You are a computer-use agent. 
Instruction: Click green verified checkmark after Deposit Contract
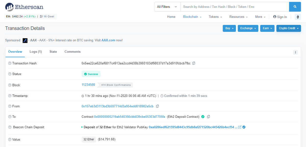(x=203, y=117)
